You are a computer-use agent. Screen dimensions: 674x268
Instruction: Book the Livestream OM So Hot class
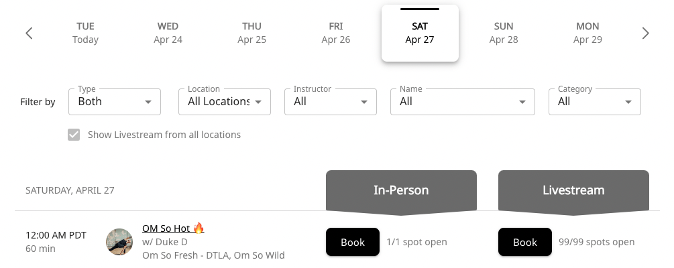point(525,242)
